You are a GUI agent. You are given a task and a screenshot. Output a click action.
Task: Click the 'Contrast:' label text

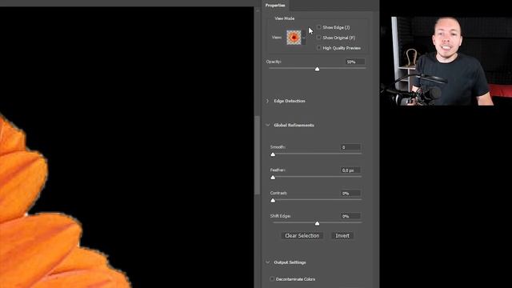(278, 194)
